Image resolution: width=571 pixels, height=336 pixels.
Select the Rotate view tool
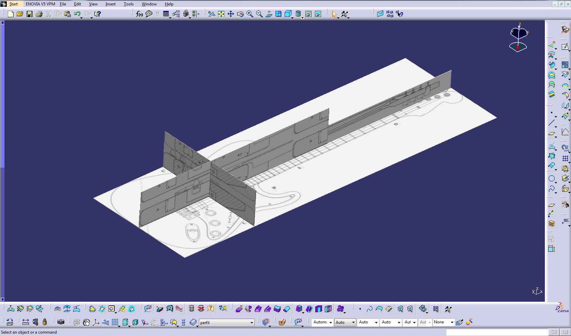coord(240,14)
